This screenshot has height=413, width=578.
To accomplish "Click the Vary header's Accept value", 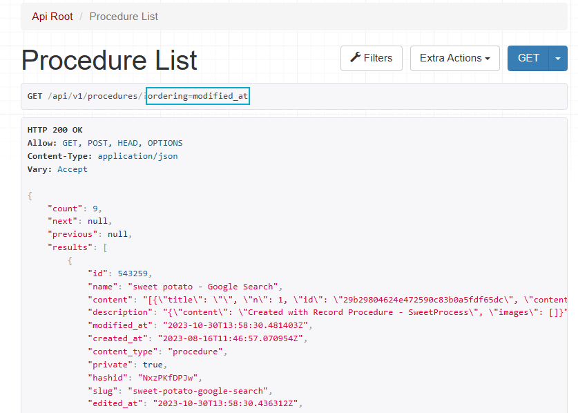I will pyautogui.click(x=73, y=169).
